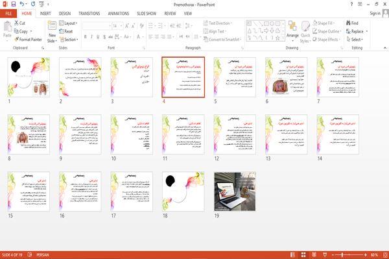
Task: Select the Format Painter tool
Action: [28, 40]
